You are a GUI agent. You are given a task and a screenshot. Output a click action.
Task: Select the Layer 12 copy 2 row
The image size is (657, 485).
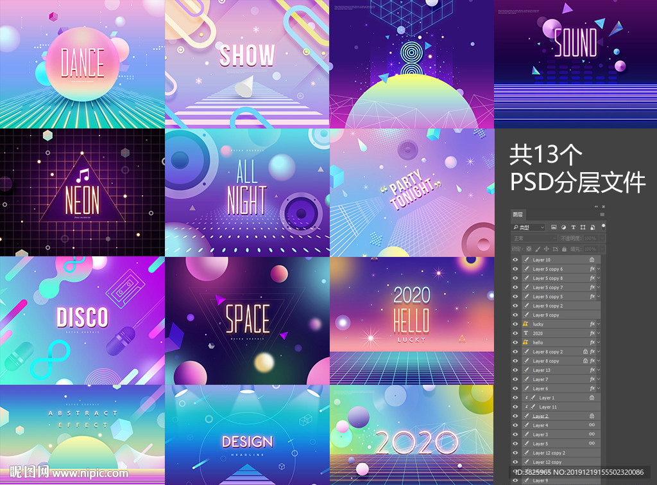tap(561, 453)
